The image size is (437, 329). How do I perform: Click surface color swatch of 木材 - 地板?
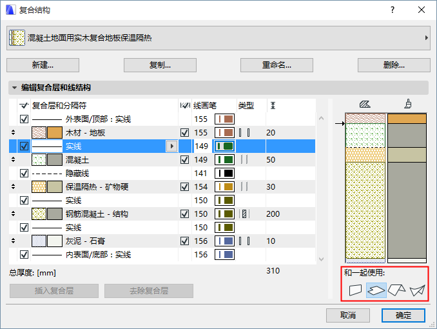55,132
